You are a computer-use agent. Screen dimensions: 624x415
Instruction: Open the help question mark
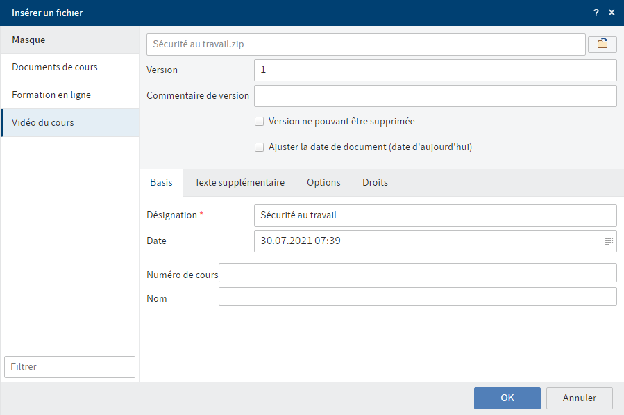596,13
